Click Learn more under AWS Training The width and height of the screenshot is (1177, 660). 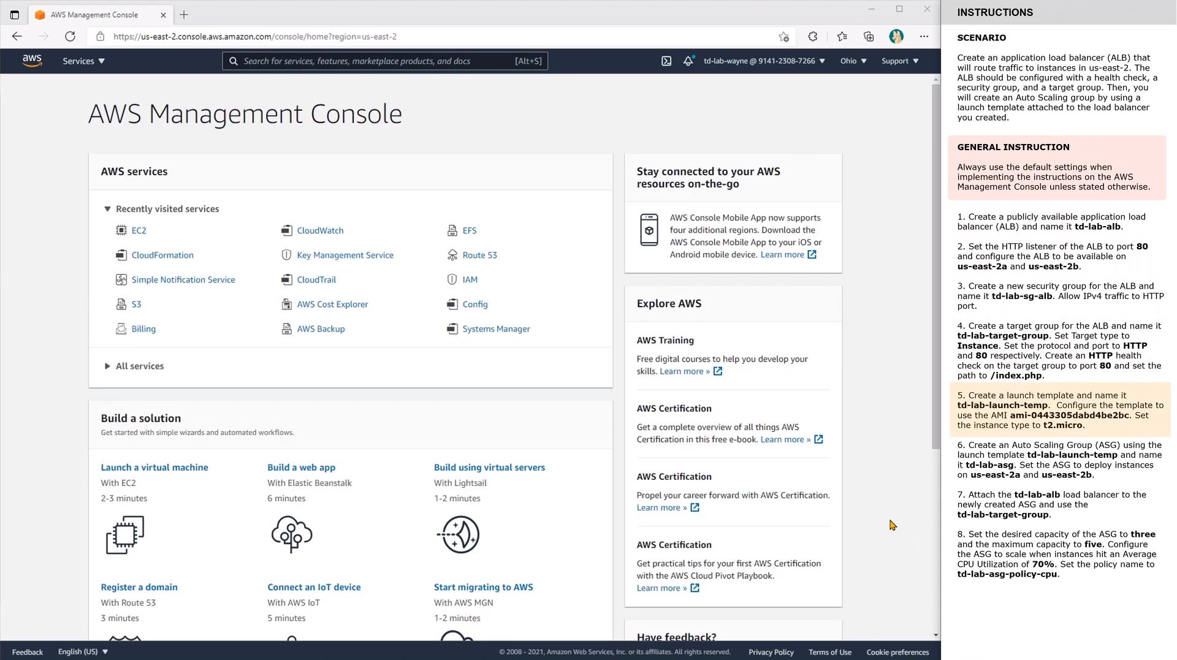coord(690,371)
